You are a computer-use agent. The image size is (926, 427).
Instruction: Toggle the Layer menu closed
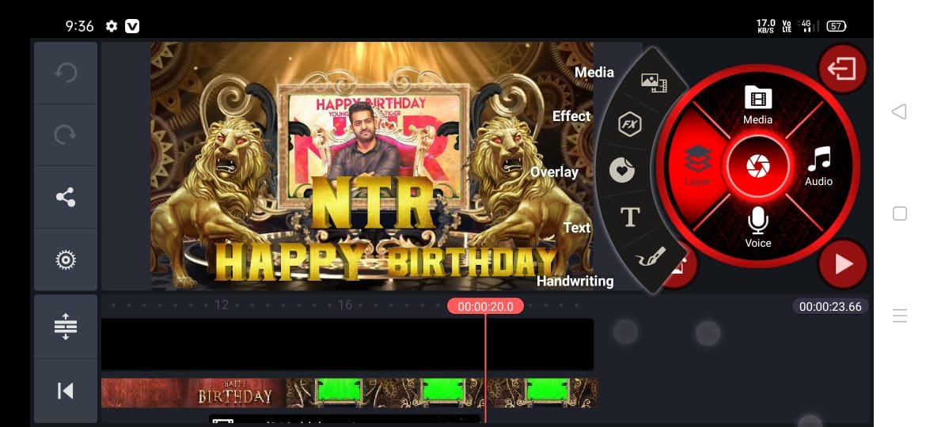[x=697, y=166]
